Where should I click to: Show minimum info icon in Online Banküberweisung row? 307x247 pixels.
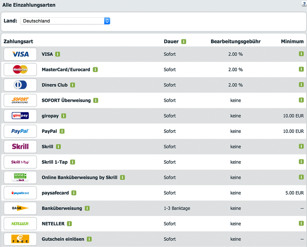coord(301,177)
